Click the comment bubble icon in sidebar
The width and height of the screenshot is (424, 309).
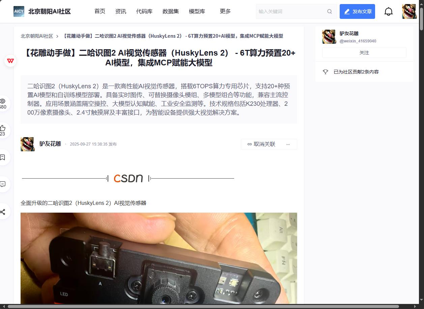point(3,184)
